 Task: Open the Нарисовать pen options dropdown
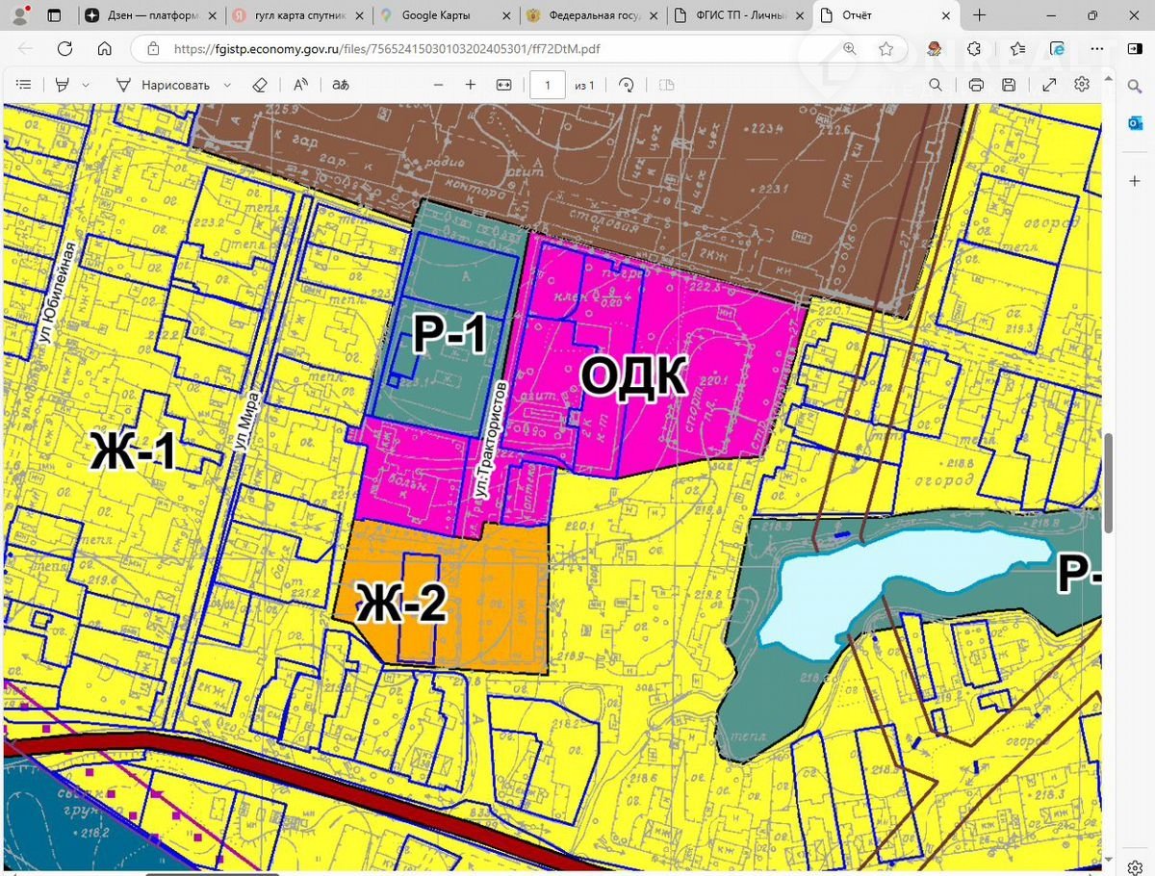tap(227, 85)
